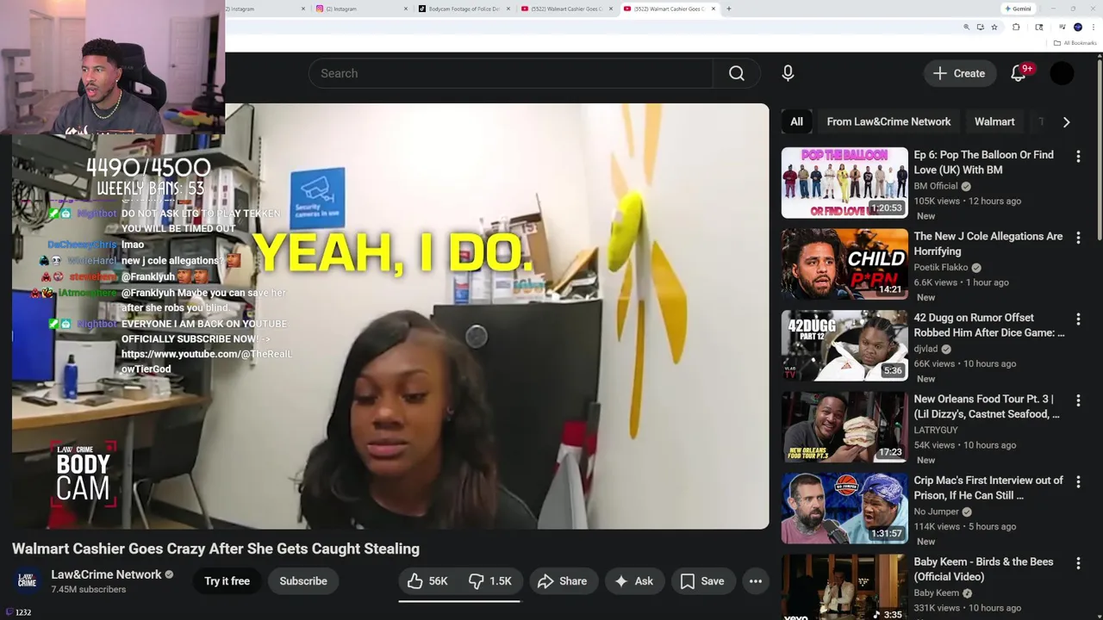Open browser zoom magnifier icon

(966, 28)
